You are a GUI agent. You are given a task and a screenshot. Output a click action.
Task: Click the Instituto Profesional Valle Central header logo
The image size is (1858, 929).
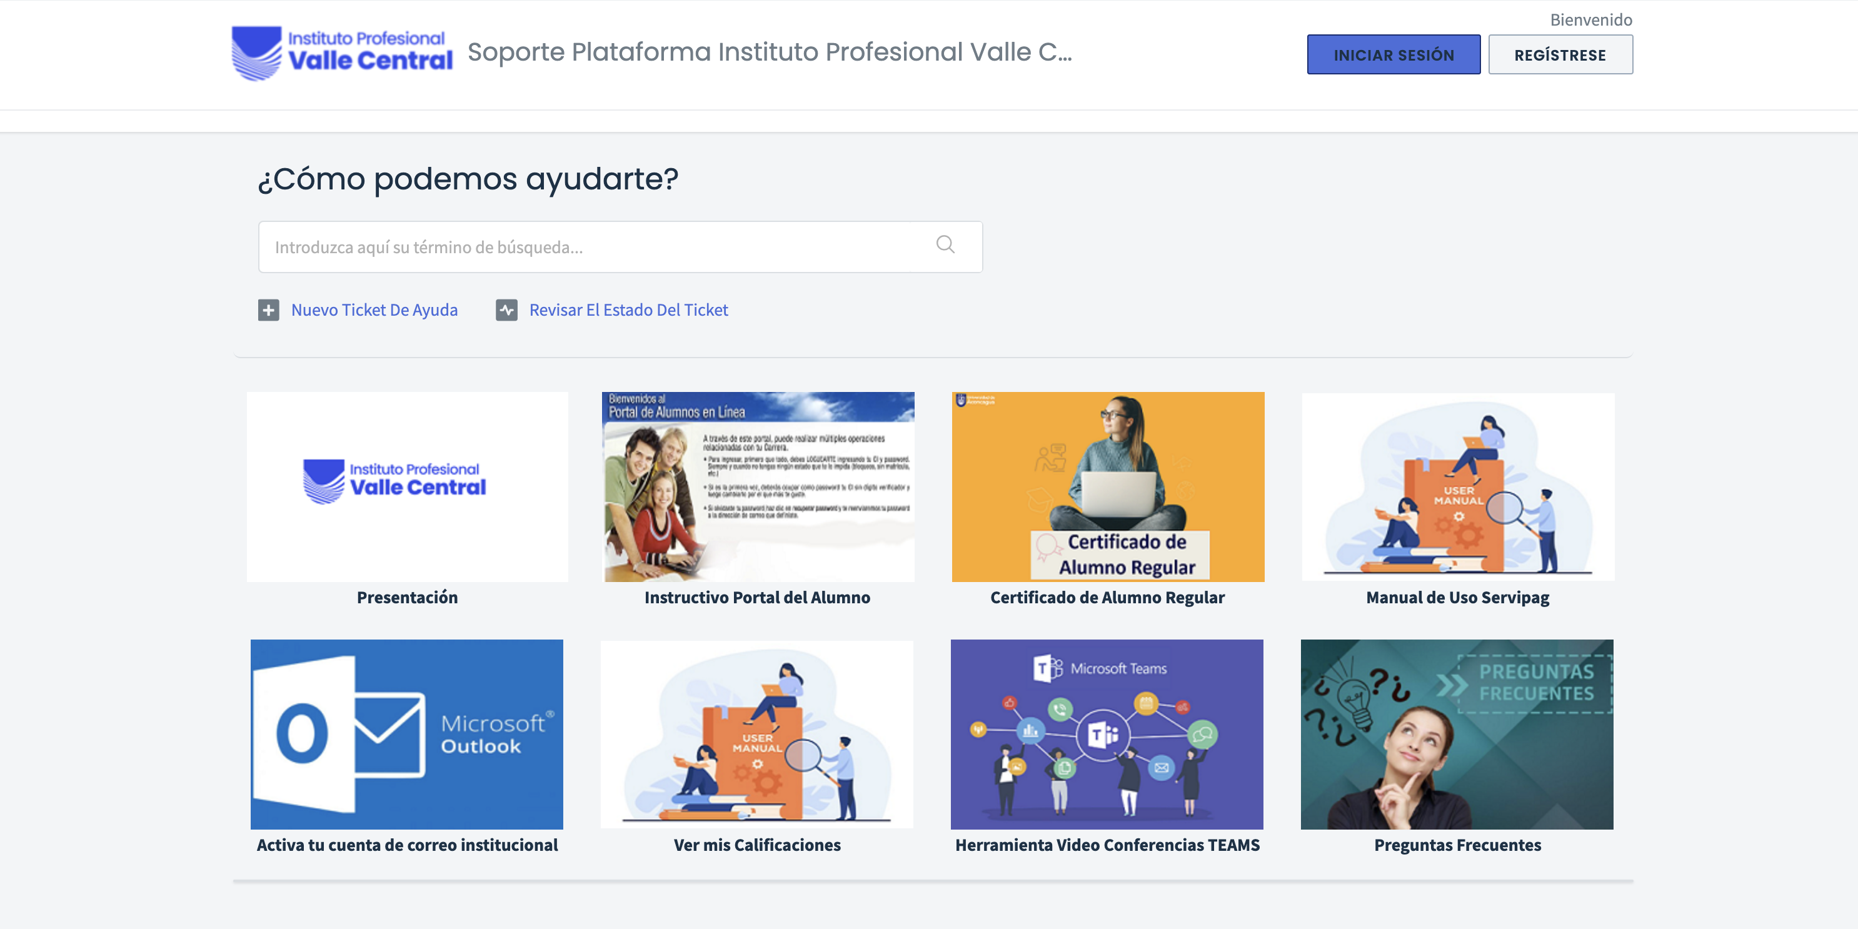click(x=342, y=53)
